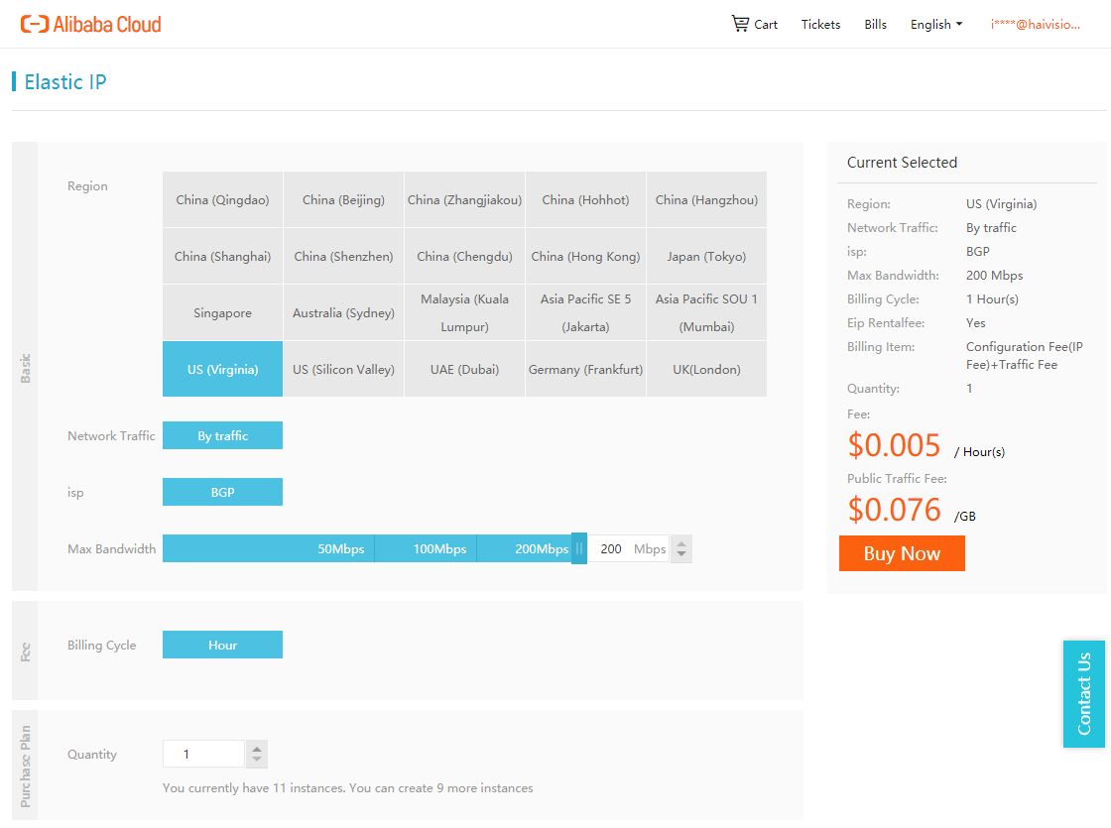Open the Contact Us side tab
This screenshot has width=1111, height=828.
pyautogui.click(x=1083, y=693)
